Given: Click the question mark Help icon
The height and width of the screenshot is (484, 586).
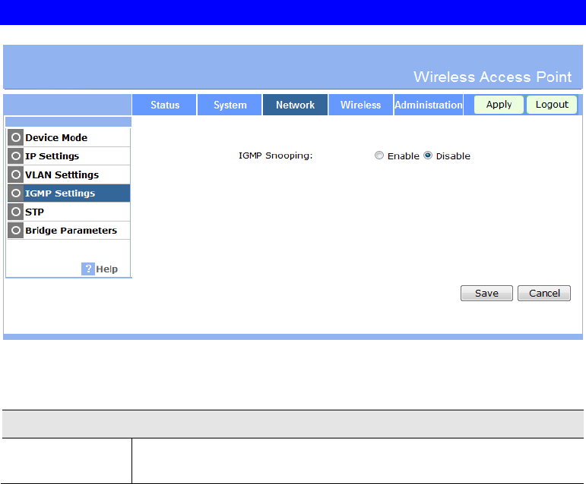Looking at the screenshot, I should pyautogui.click(x=88, y=269).
